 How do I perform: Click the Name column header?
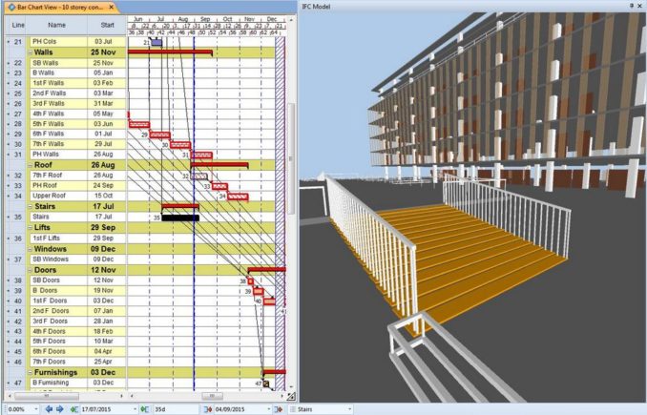coord(57,24)
